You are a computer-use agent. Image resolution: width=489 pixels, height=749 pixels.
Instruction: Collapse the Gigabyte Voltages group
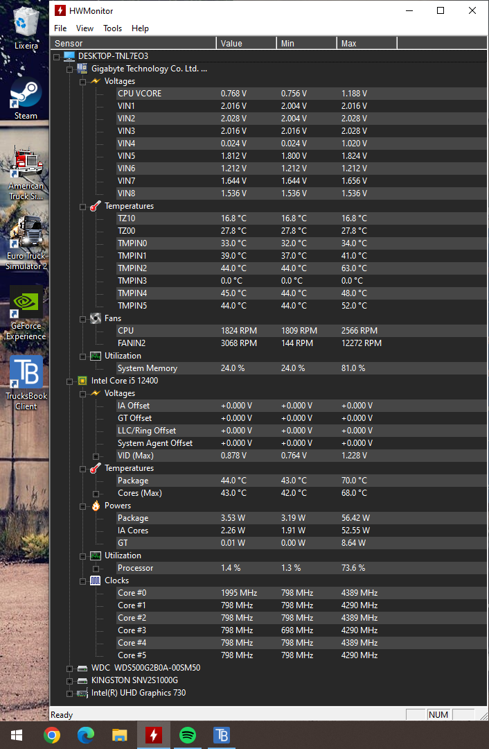coord(82,81)
